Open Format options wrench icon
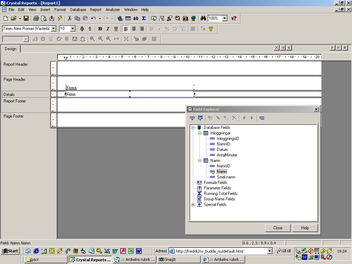 click(211, 29)
